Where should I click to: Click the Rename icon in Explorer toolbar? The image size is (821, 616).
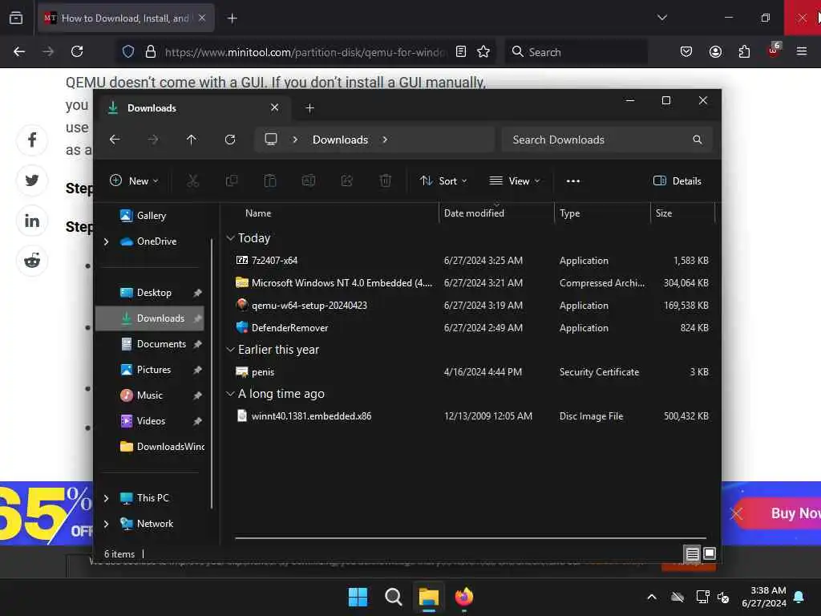309,180
